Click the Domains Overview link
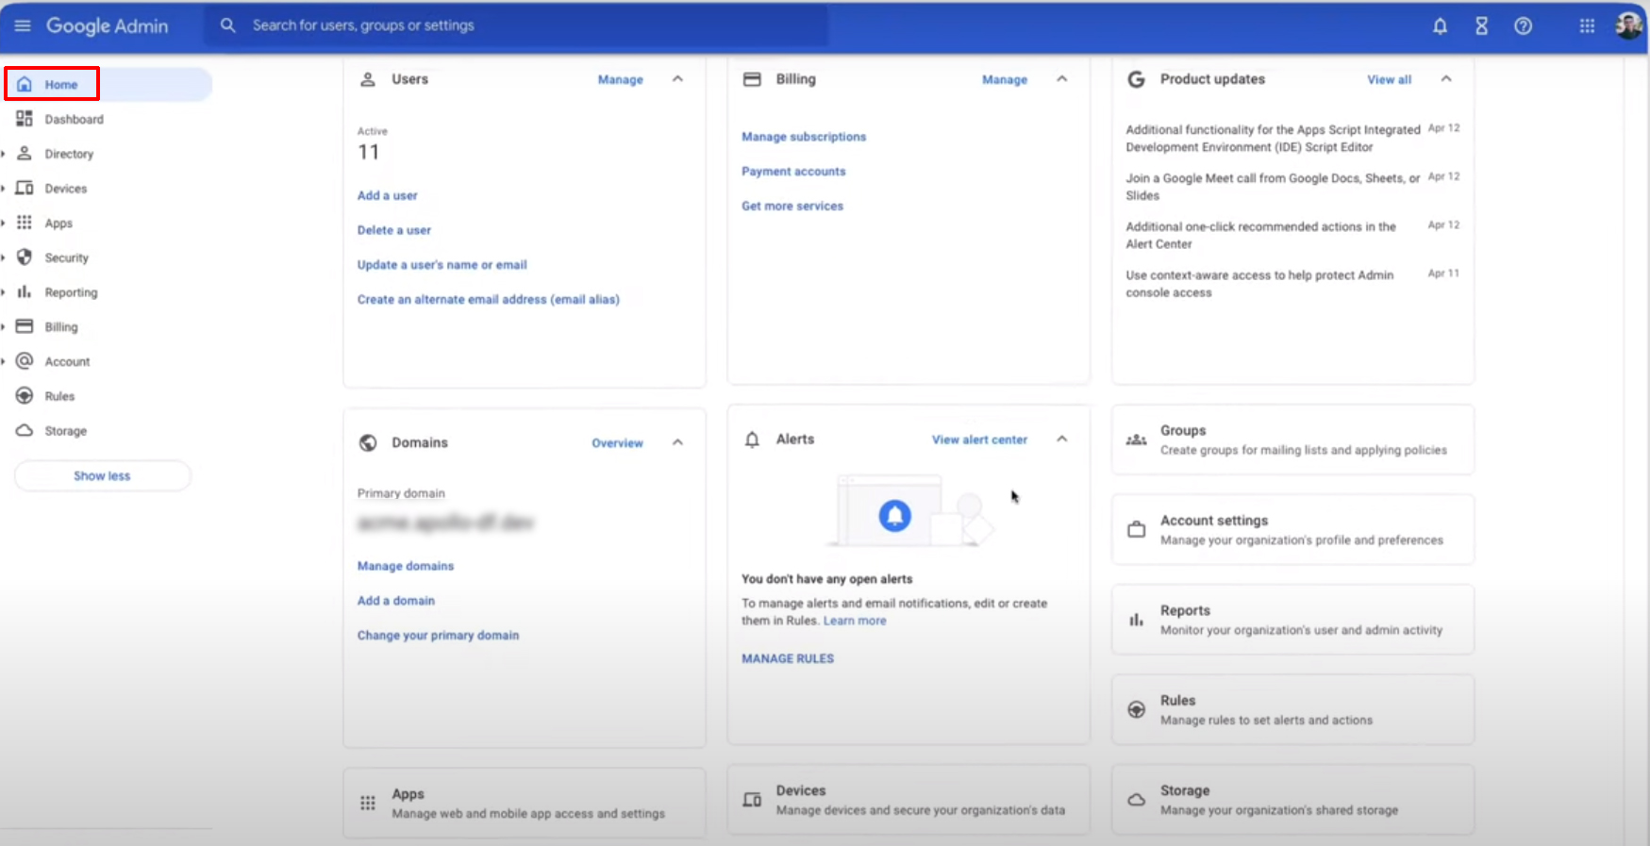 tap(617, 443)
